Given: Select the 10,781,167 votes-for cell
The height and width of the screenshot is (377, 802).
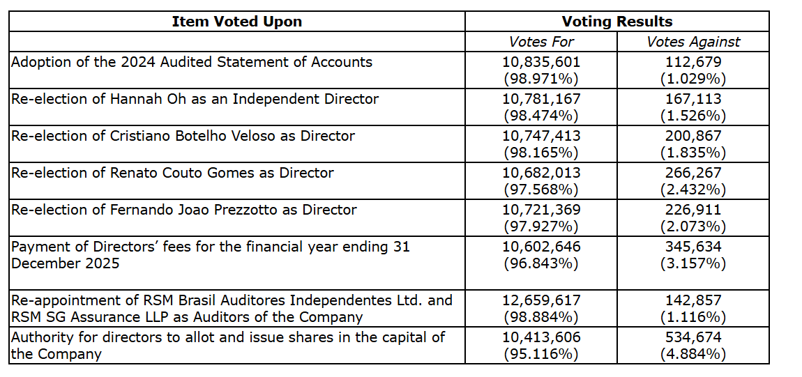Looking at the screenshot, I should pyautogui.click(x=540, y=99).
